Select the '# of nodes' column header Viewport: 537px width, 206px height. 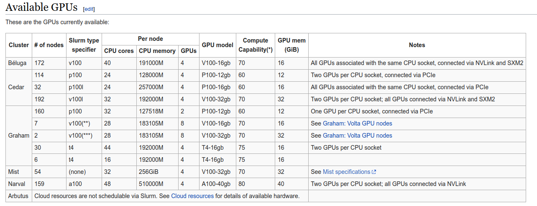coord(49,45)
